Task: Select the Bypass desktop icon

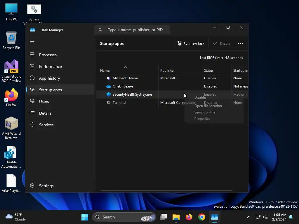Action: 34,12
